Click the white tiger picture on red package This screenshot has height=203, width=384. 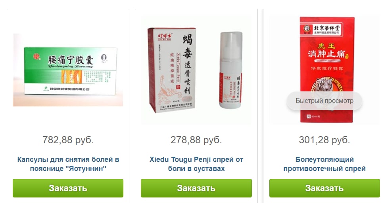pyautogui.click(x=324, y=85)
